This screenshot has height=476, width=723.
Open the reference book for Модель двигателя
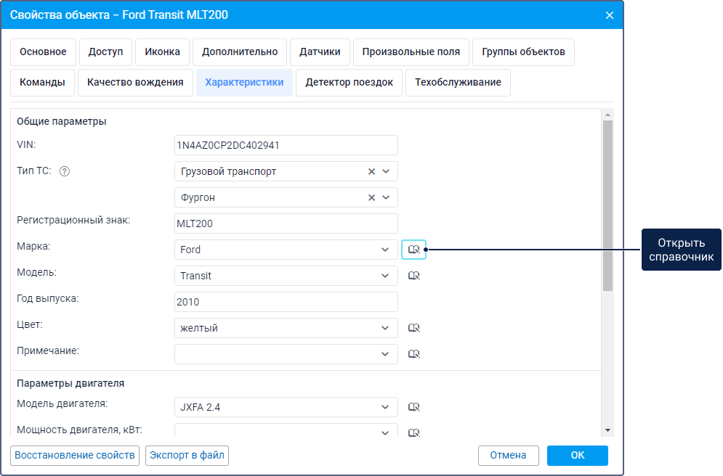click(x=413, y=407)
